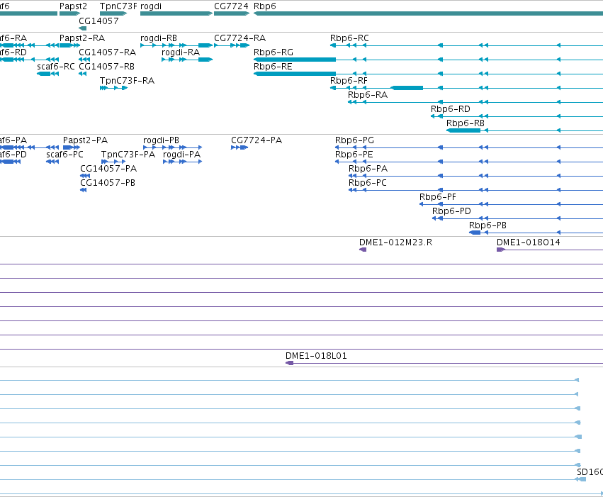This screenshot has width=603, height=497.
Task: Select protein Rbp6-PD
Action: (x=451, y=211)
